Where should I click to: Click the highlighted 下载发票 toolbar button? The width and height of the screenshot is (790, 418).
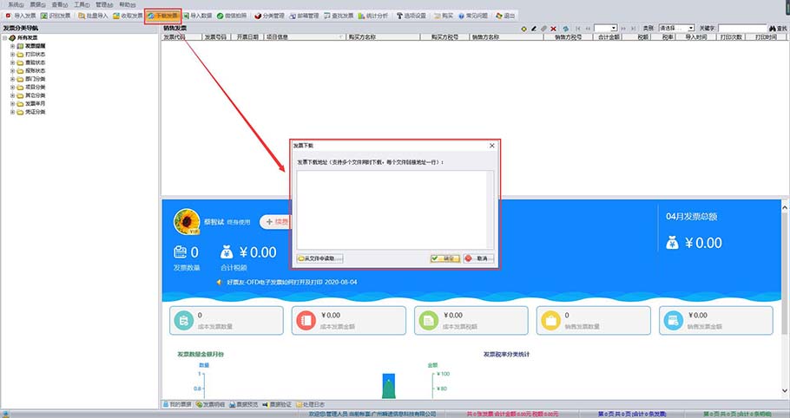[x=162, y=16]
